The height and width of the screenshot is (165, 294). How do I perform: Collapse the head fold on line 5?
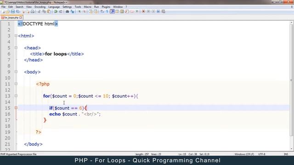click(x=16, y=48)
